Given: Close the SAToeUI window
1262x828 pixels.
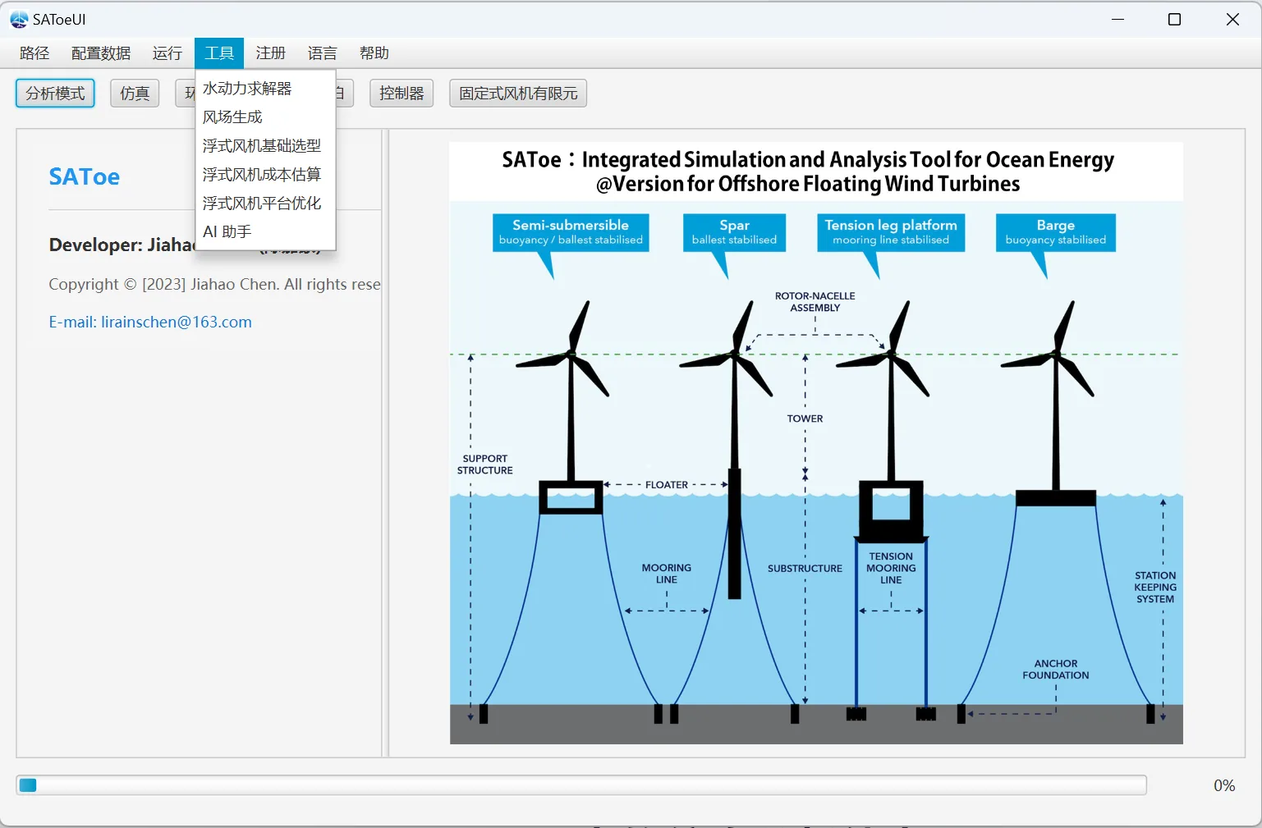Looking at the screenshot, I should (x=1232, y=20).
